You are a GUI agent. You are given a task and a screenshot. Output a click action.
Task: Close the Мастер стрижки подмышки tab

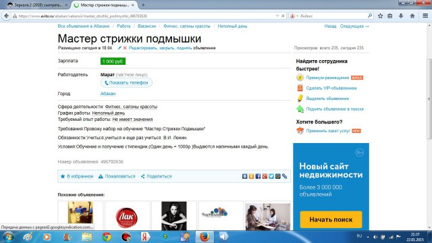[x=133, y=5]
